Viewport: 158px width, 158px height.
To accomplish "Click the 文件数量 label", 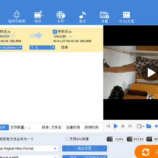I will tap(18, 127).
